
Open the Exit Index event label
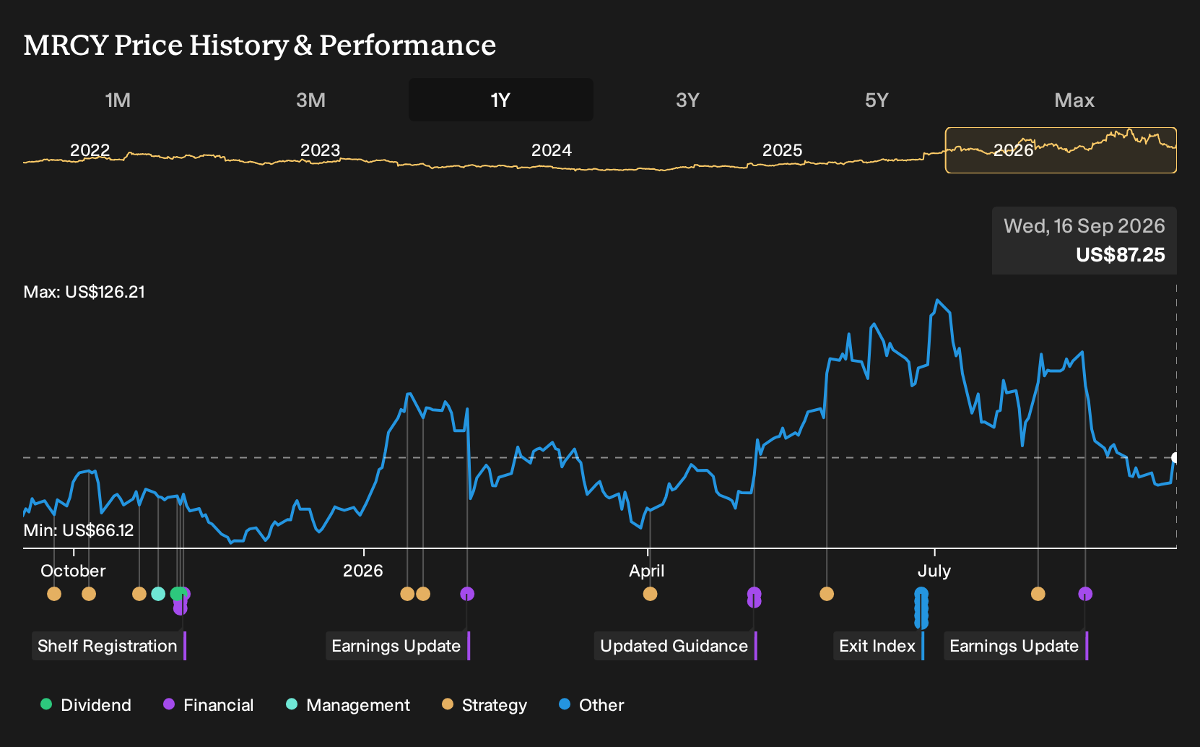(x=877, y=646)
